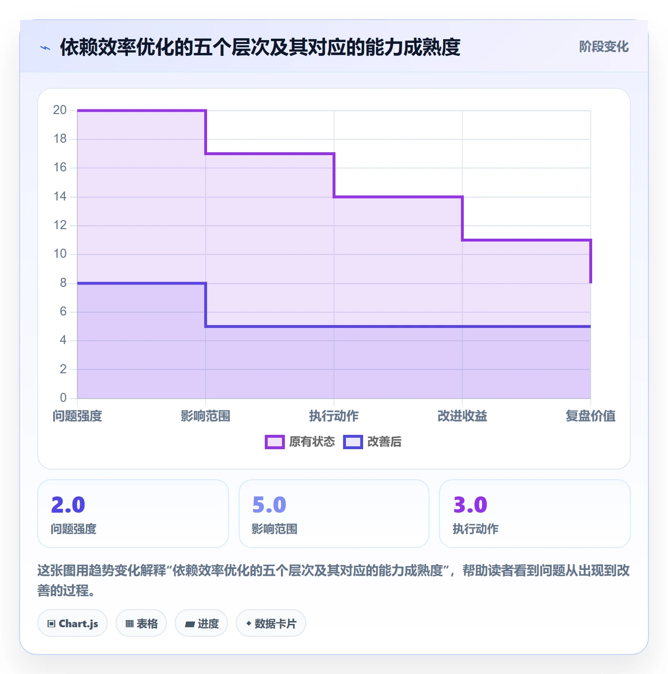Click the description paragraph starting 这张图用趋势变化

tap(334, 580)
